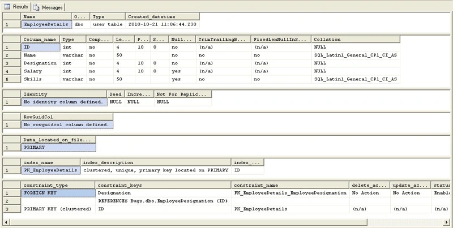
Task: Select the No rowguidcol column defined cell
Action: 67,124
